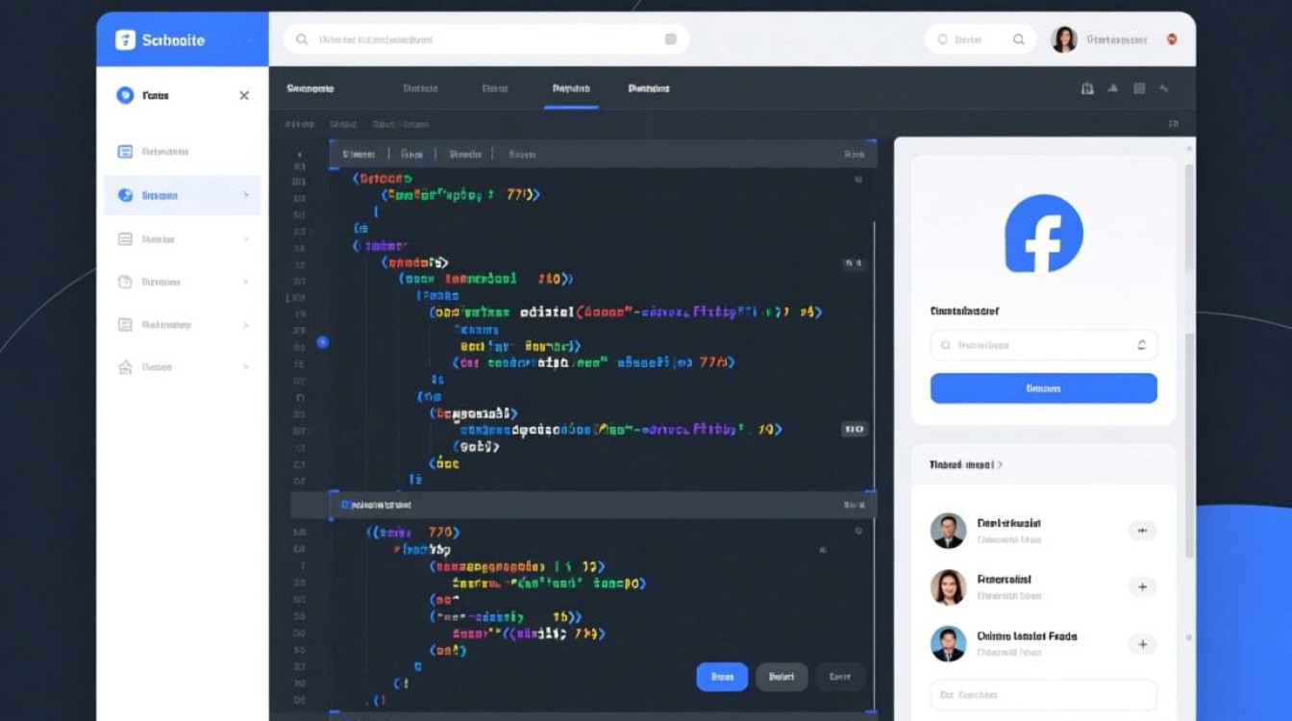Open the third tab in the dark tab bar
This screenshot has width=1292, height=721.
click(495, 88)
